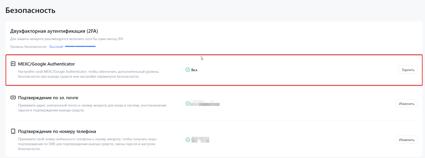Click the blurred email address
Screen dimensions: 425x158
coord(205,103)
